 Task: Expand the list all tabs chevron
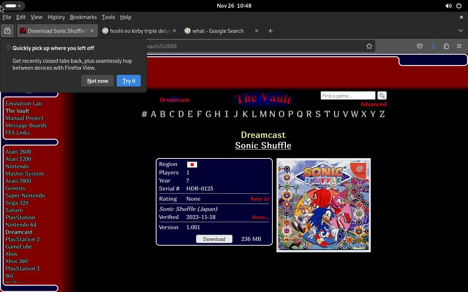tap(461, 31)
